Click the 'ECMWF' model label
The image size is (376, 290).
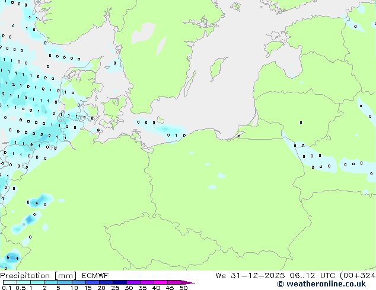pyautogui.click(x=95, y=276)
